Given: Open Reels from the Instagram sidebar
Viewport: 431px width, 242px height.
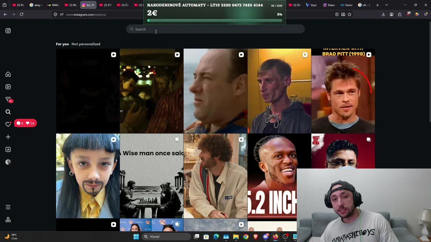Looking at the screenshot, I should point(8,87).
